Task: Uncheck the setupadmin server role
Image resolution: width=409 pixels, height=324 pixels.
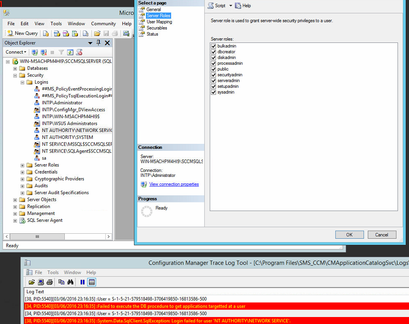Action: pos(214,86)
